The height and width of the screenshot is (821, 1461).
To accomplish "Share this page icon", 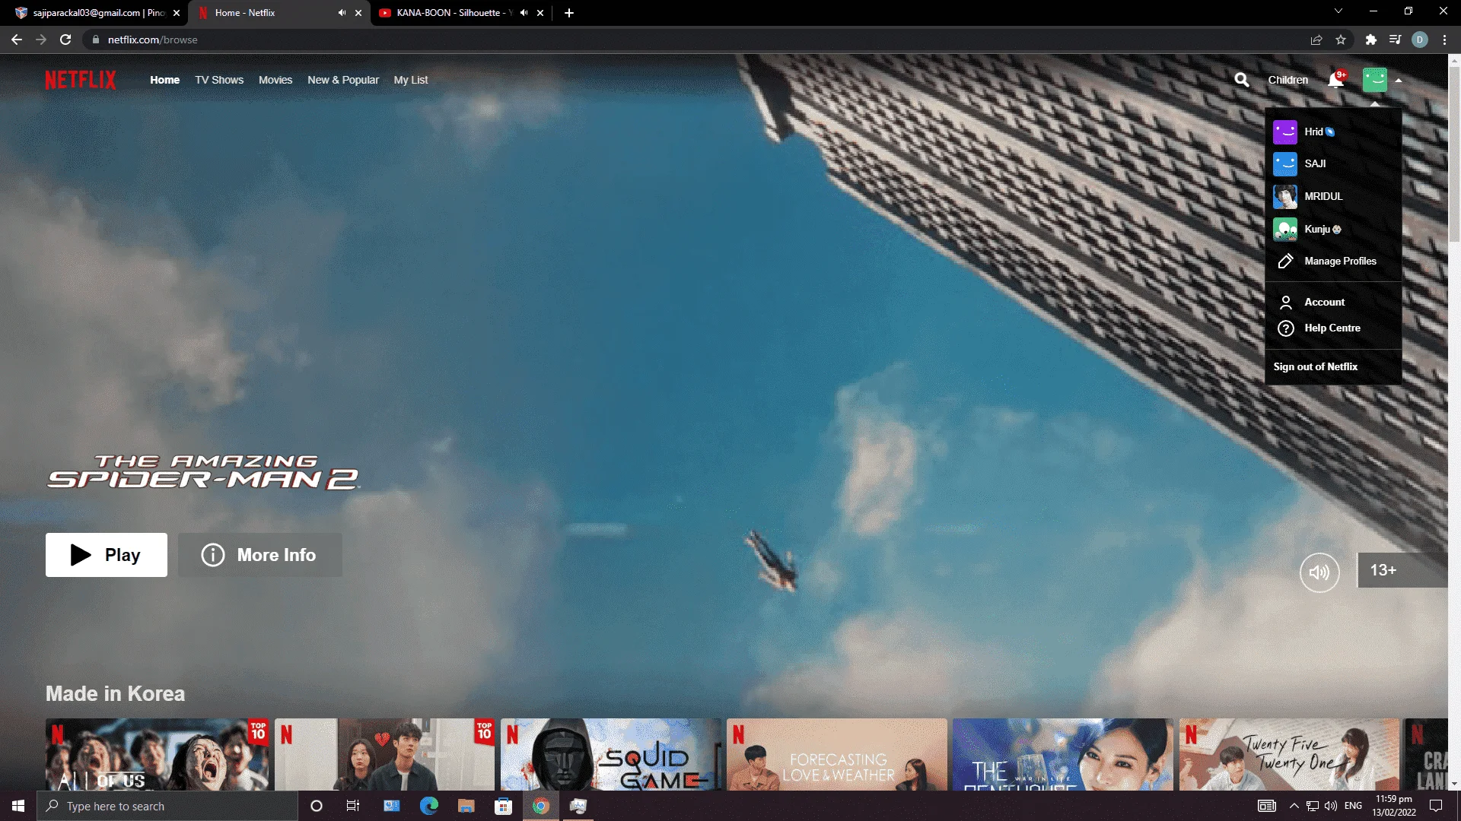I will click(1316, 40).
